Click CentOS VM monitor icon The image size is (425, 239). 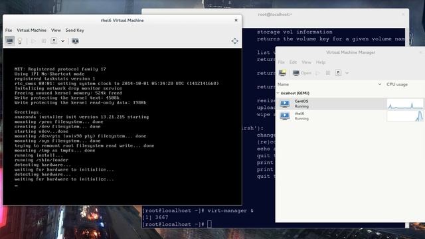(x=285, y=104)
